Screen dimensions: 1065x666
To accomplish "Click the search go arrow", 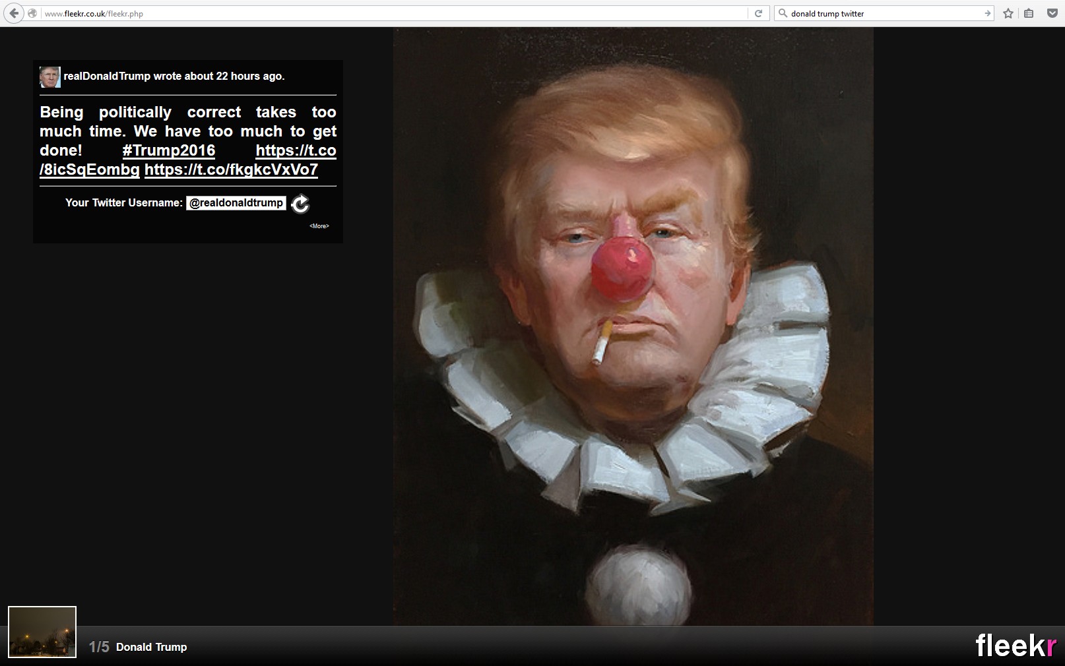I will [987, 13].
